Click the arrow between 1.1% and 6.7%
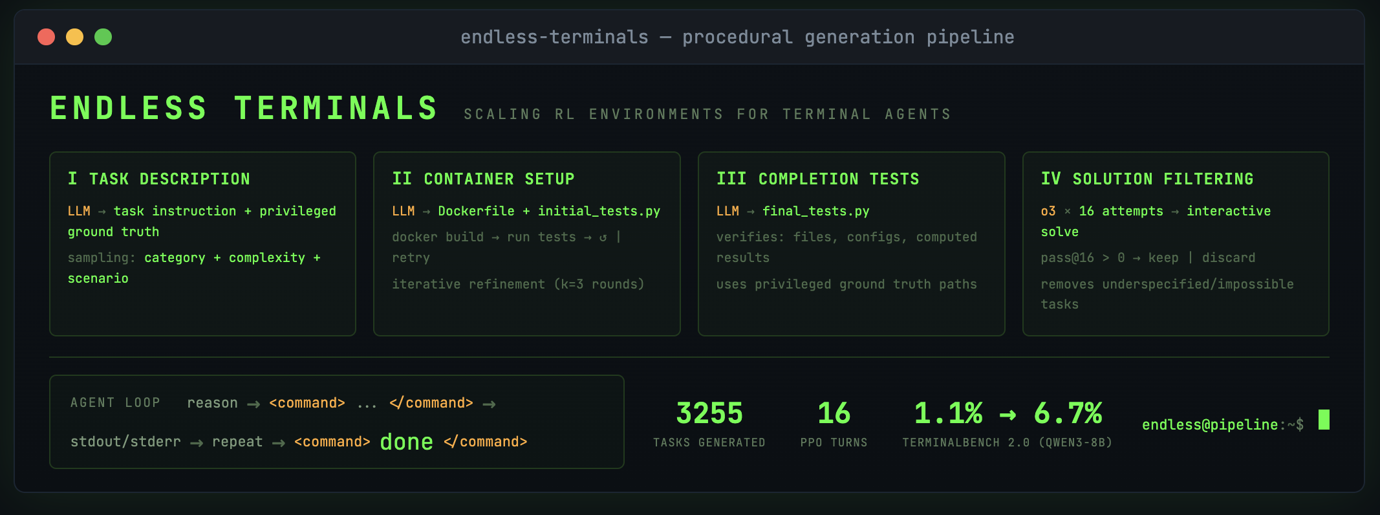The height and width of the screenshot is (515, 1380). [x=1008, y=414]
